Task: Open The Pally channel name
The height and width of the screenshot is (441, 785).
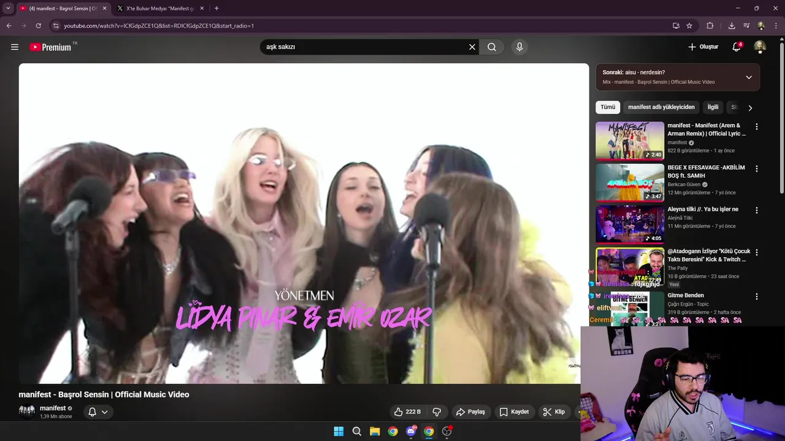Action: pyautogui.click(x=678, y=268)
